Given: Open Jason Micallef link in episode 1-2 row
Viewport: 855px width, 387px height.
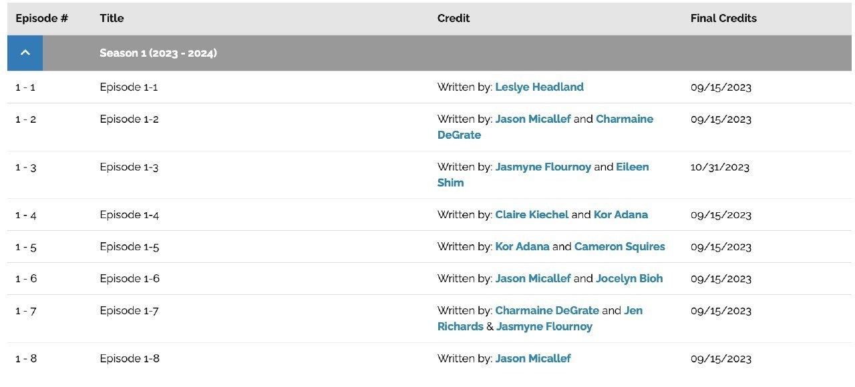Looking at the screenshot, I should coord(533,119).
